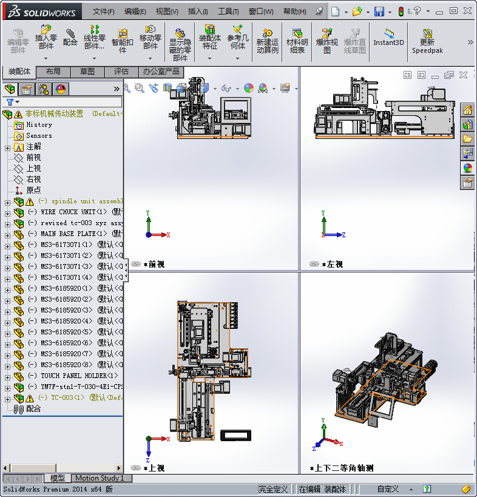Click the Save floppy disk icon
The width and height of the screenshot is (477, 497).
tap(379, 12)
